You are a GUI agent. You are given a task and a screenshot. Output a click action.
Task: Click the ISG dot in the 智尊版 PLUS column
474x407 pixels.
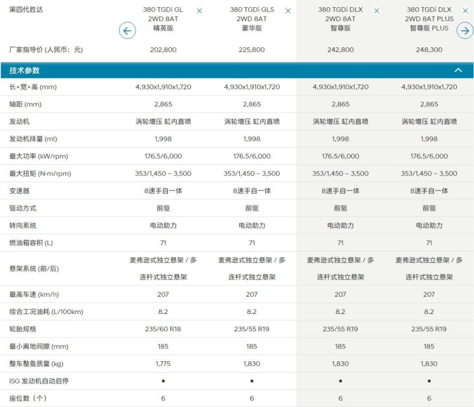click(x=429, y=381)
